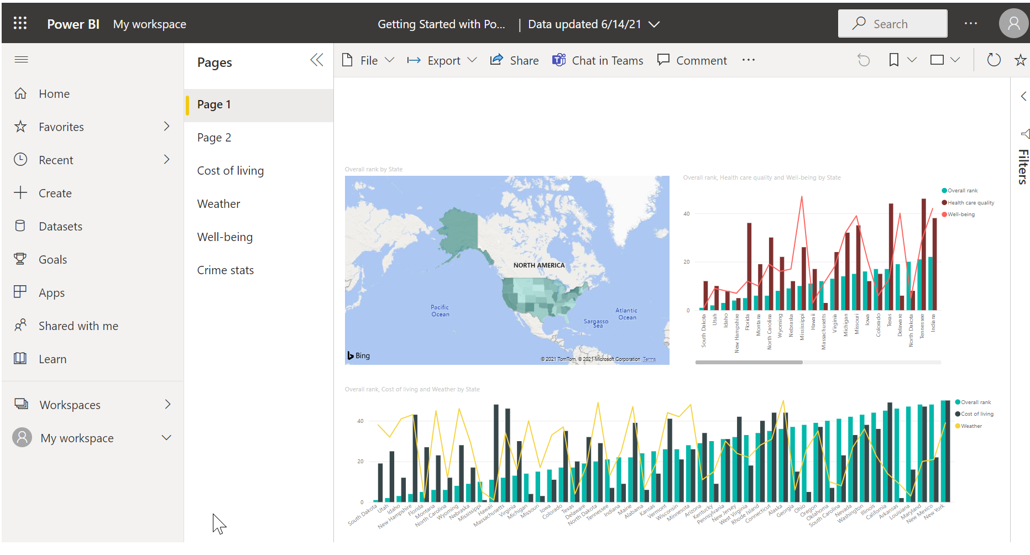Image resolution: width=1030 pixels, height=555 pixels.
Task: Open the app launcher grid icon
Action: 20,23
